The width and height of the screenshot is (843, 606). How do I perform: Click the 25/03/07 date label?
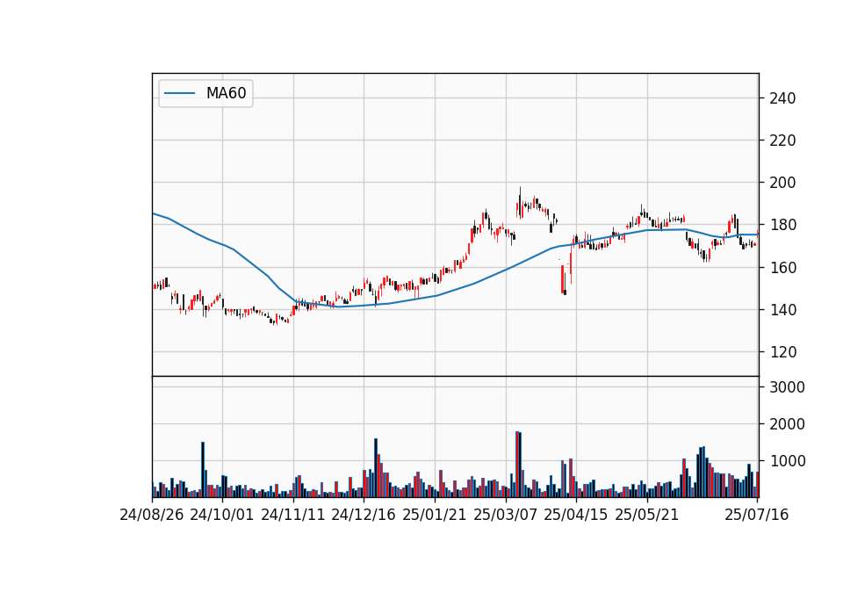tap(506, 515)
